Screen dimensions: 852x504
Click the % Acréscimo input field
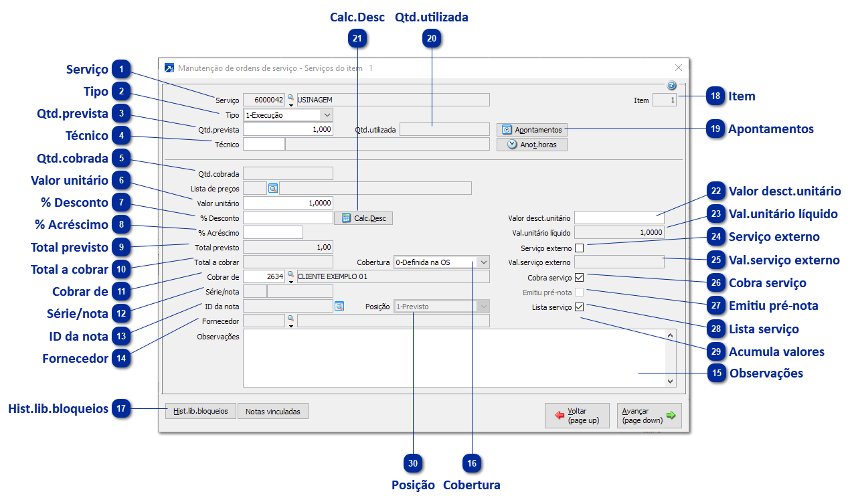point(273,232)
